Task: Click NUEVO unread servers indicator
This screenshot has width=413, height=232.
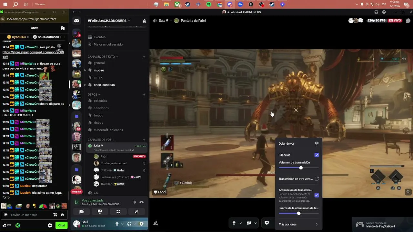Action: coord(76,192)
